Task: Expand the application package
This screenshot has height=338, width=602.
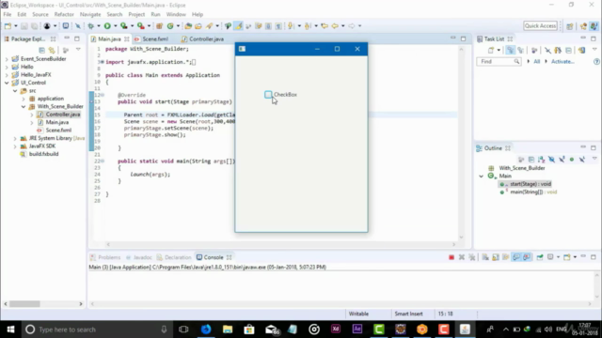Action: coord(24,99)
